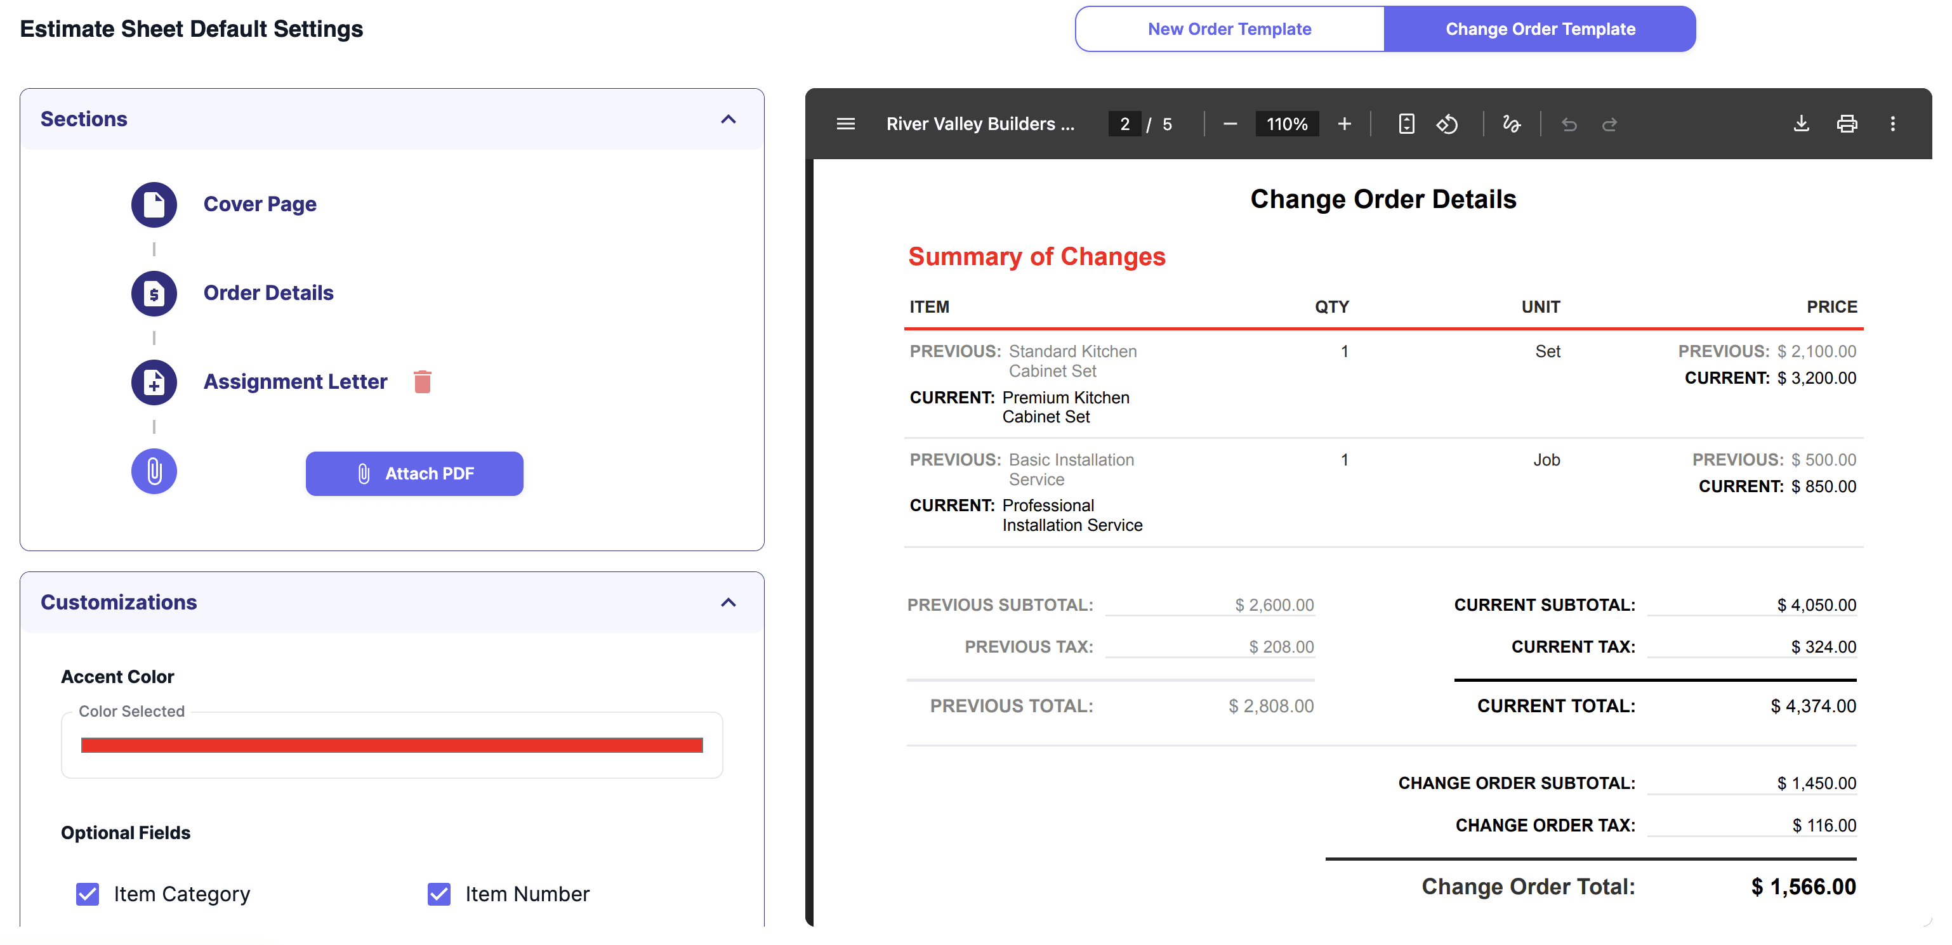Viewport: 1952px width, 945px height.
Task: Select the Change Order Template tab
Action: (x=1540, y=29)
